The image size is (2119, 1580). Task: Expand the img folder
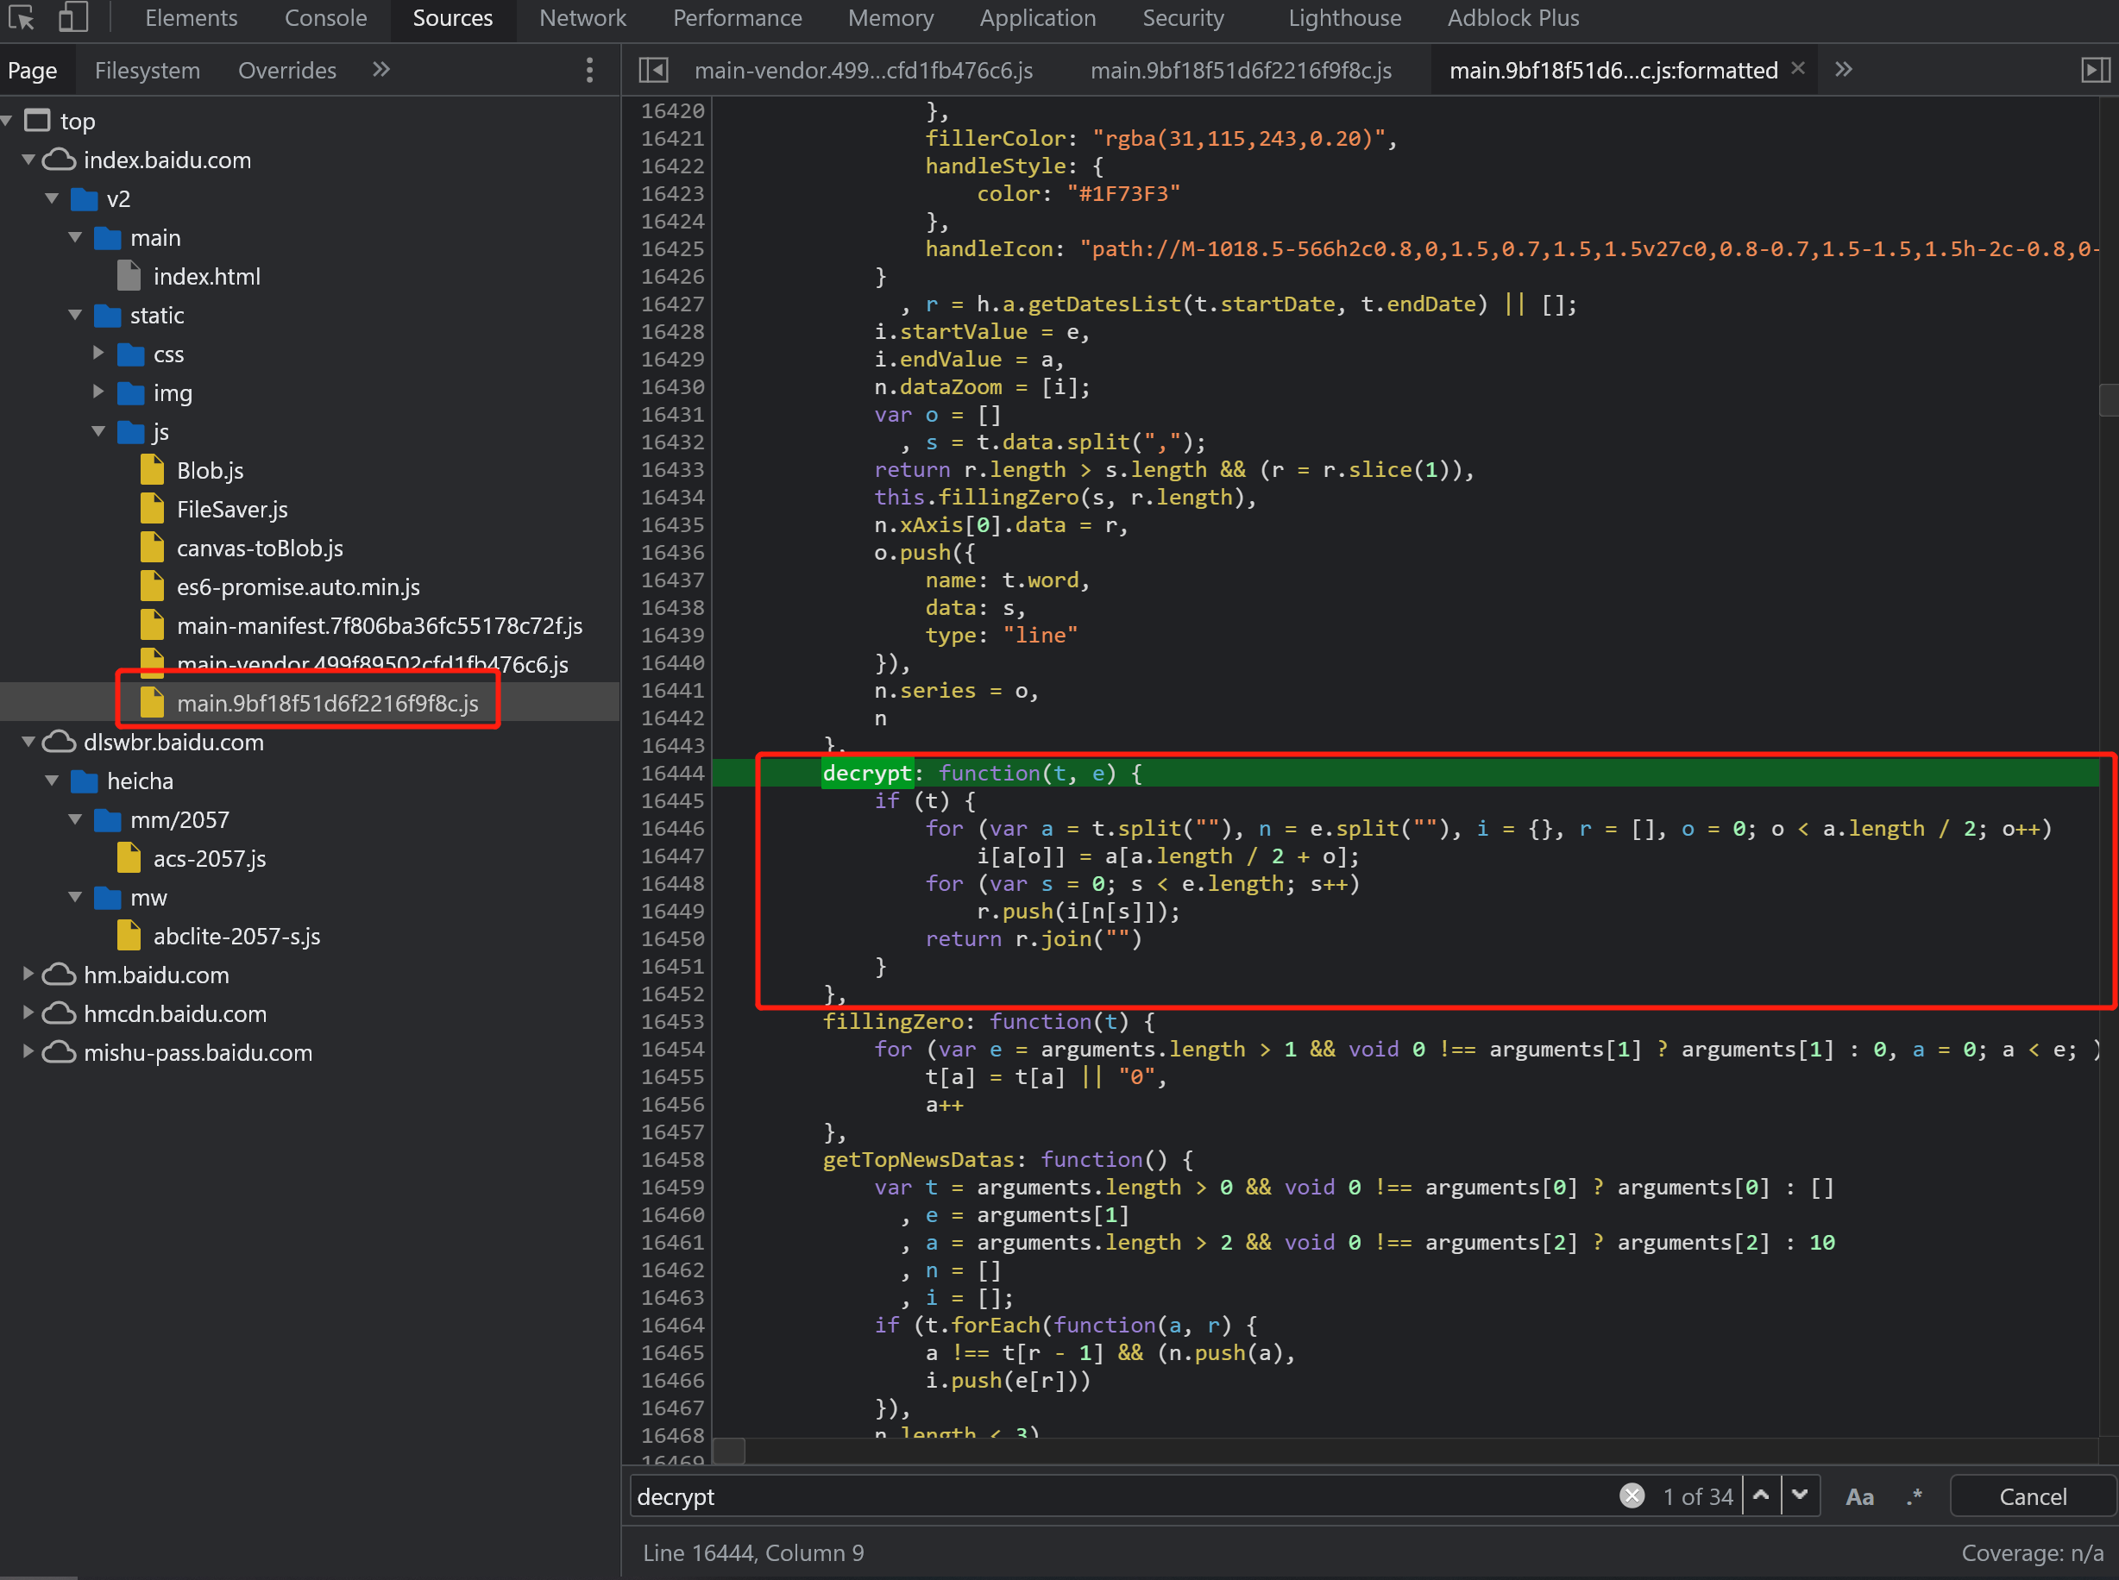[x=98, y=392]
